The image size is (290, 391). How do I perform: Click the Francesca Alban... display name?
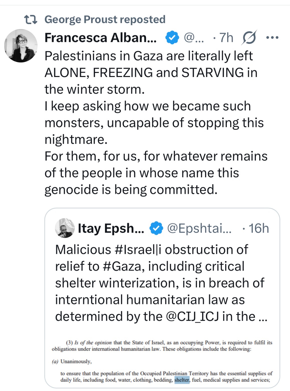100,38
